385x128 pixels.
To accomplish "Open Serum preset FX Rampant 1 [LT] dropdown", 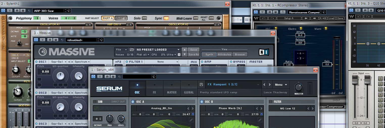I will [233, 85].
